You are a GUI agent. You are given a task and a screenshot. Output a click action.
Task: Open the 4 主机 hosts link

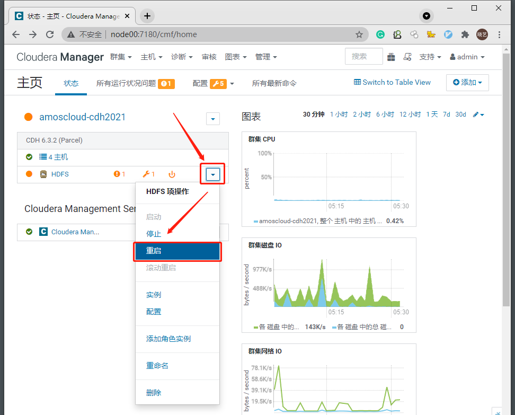tap(58, 157)
